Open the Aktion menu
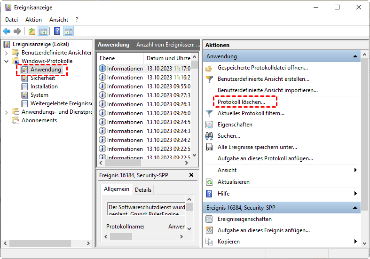 click(33, 20)
